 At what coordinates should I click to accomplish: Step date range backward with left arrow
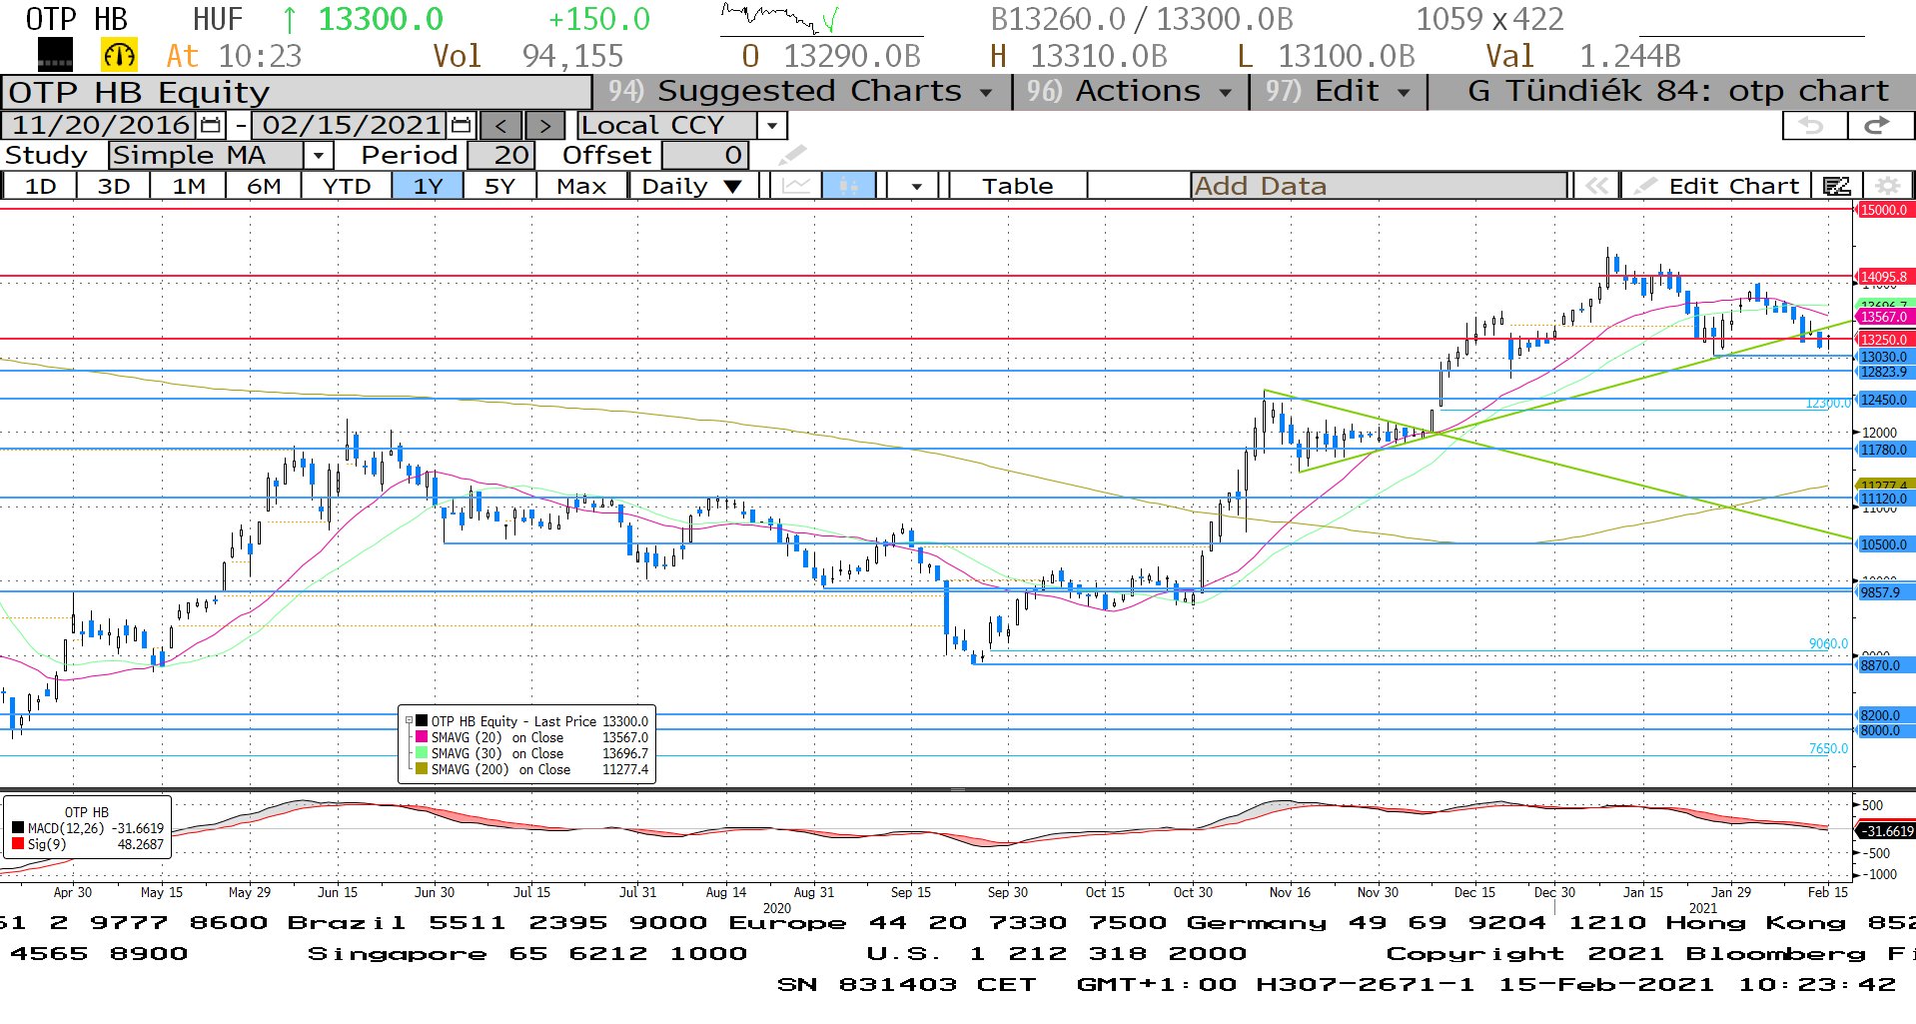pos(500,126)
